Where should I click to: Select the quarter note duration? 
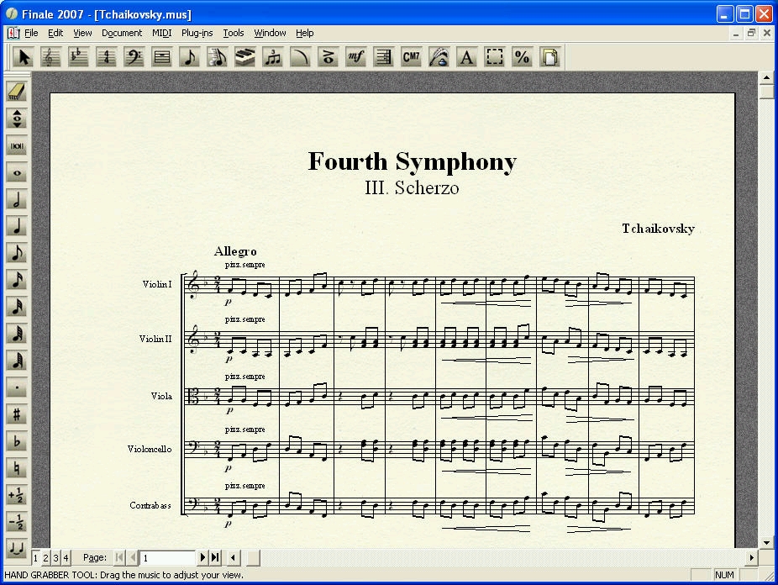17,227
